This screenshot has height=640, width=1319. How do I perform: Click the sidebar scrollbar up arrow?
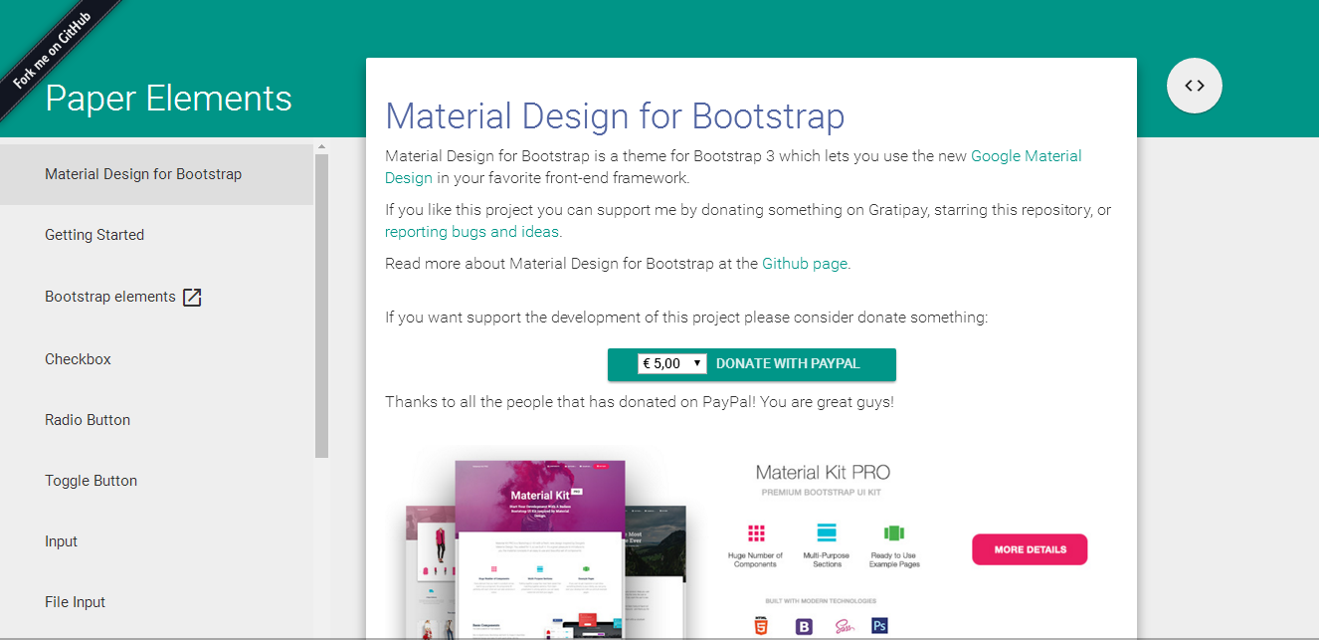(321, 147)
